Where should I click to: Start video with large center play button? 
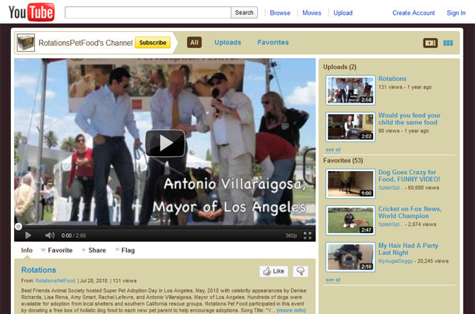coord(165,143)
